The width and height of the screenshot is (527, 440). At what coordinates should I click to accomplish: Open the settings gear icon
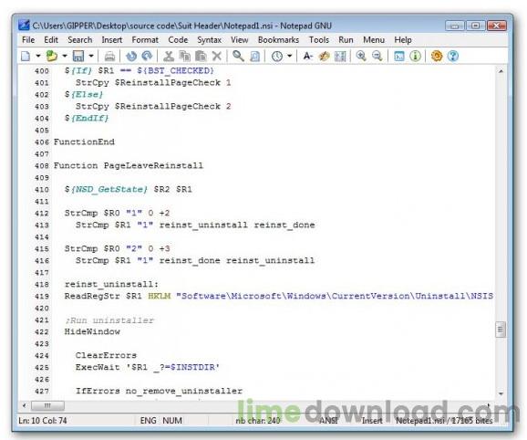point(437,56)
